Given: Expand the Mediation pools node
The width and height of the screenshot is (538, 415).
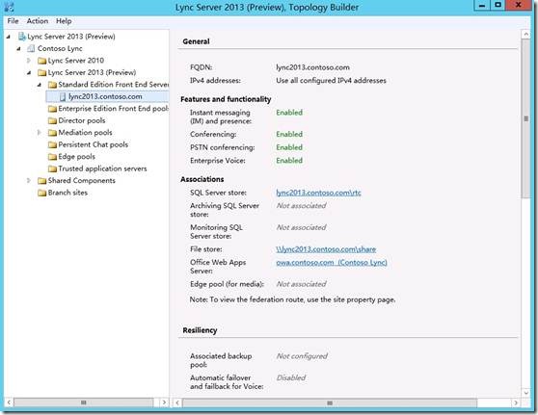Looking at the screenshot, I should tap(40, 133).
